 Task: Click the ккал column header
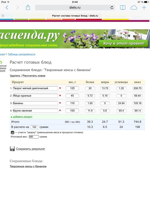[137, 82]
